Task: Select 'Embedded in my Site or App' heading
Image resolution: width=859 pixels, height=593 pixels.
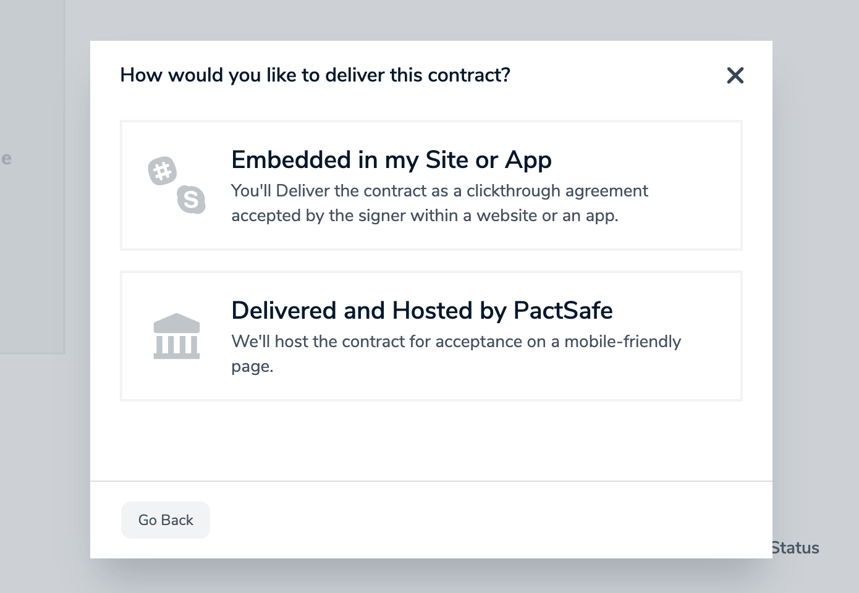Action: point(391,160)
